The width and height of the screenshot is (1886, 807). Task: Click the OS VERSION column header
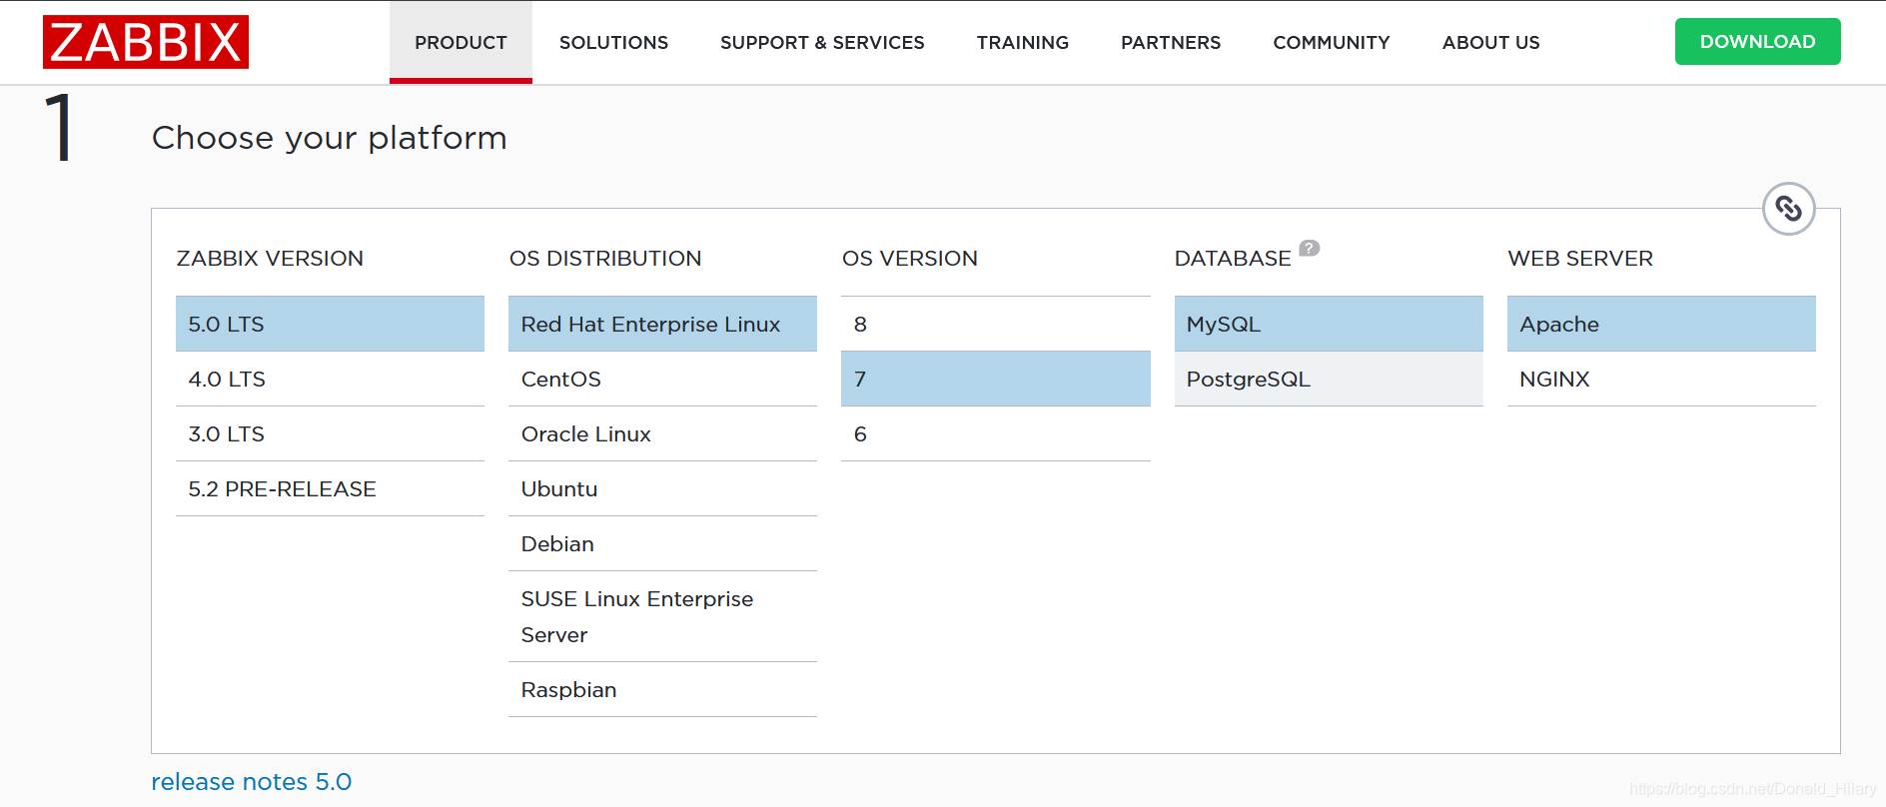tap(910, 258)
